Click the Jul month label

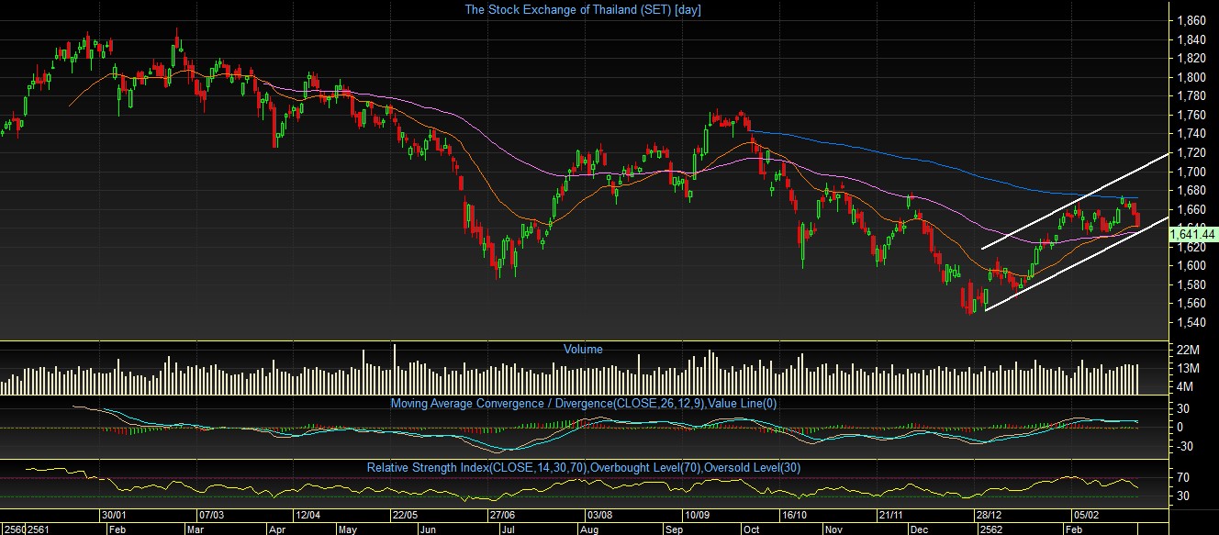(x=508, y=529)
